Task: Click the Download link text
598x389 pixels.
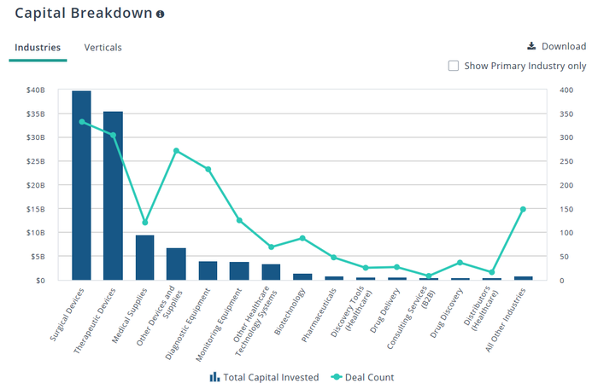Action: [564, 46]
